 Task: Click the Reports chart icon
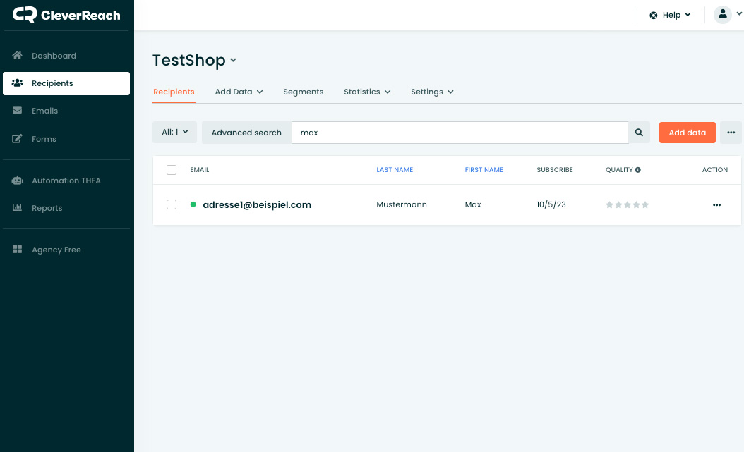pyautogui.click(x=18, y=208)
